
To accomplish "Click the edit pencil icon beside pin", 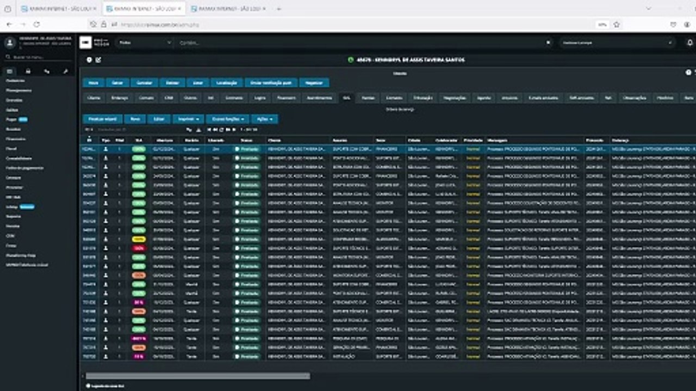I will tap(98, 60).
